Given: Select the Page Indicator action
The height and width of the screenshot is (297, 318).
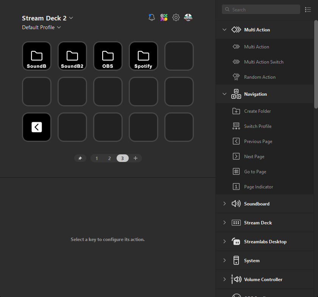Looking at the screenshot, I should [265, 187].
